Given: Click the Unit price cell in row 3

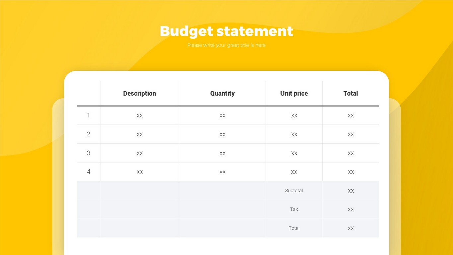Looking at the screenshot, I should pos(294,153).
